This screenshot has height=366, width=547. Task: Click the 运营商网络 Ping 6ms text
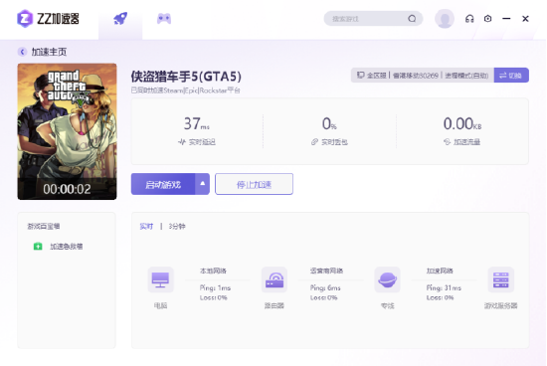click(325, 287)
